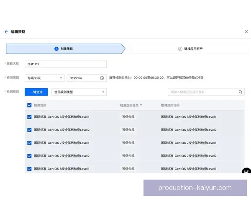
Task: Click description cell CentOS 6安全基线检查Level1
Action: coord(189,117)
